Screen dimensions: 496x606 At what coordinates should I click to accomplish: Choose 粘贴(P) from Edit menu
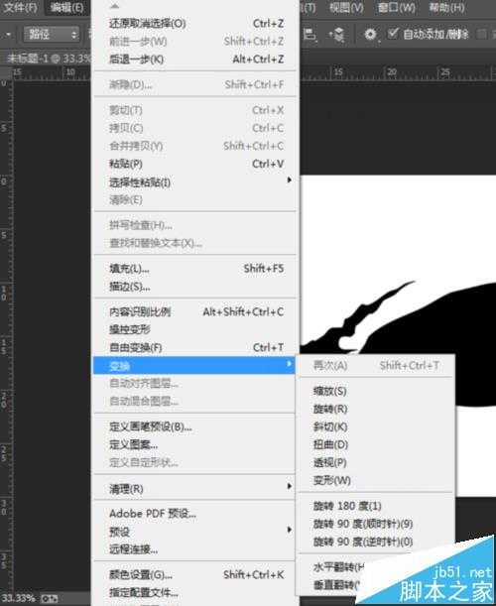[x=195, y=164]
